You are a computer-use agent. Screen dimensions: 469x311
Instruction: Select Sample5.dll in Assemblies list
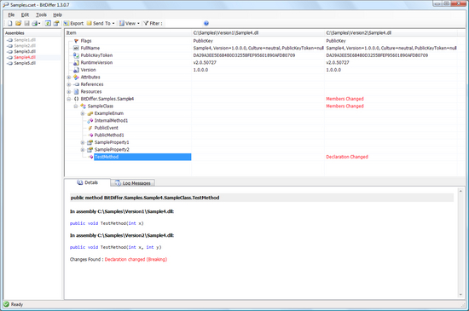25,63
